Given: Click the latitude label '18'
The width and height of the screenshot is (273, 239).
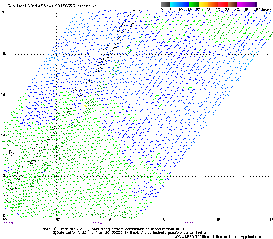Looking at the screenshot, I should [x=3, y=53].
